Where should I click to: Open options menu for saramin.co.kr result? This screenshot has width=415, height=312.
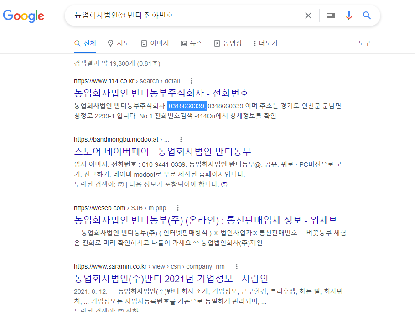tap(236, 266)
